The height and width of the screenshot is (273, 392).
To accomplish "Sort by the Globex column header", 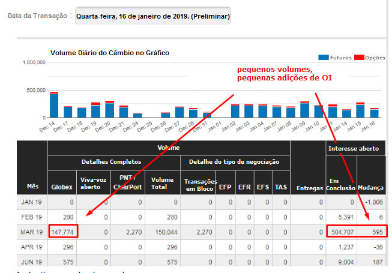I will [62, 188].
